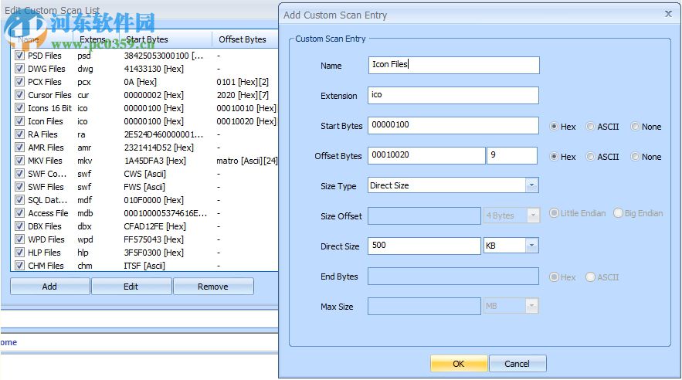This screenshot has height=380, width=682.
Task: Toggle the HLP Files checkbox
Action: [x=19, y=252]
